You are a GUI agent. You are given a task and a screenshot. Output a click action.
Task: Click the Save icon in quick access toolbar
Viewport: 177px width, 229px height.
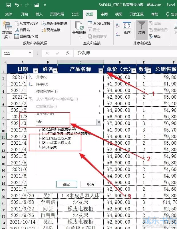9,5
